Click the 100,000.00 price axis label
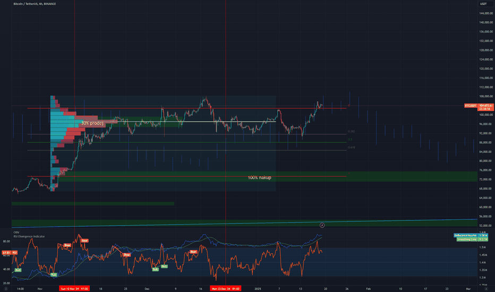 pos(486,115)
